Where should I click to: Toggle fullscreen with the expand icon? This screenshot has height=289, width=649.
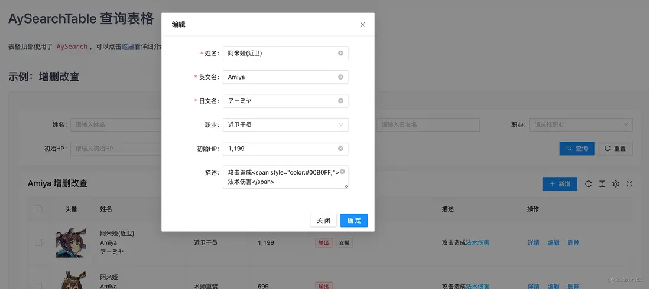tap(629, 184)
